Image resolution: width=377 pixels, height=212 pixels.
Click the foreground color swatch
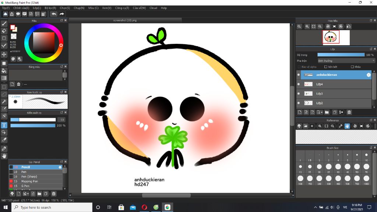13,27
